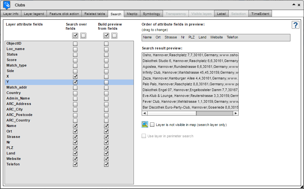Click the preview scrollbar left arrow
The image size is (304, 189).
145,113
